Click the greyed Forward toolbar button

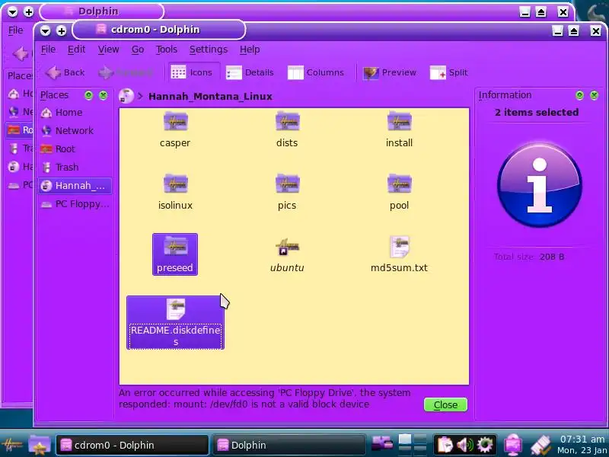(126, 72)
